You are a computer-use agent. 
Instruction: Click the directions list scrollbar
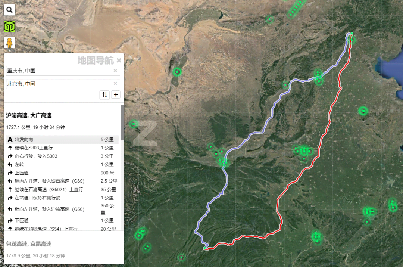(122, 123)
